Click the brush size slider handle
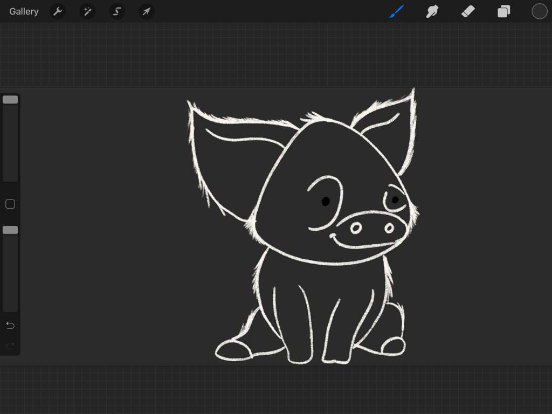 (x=10, y=100)
